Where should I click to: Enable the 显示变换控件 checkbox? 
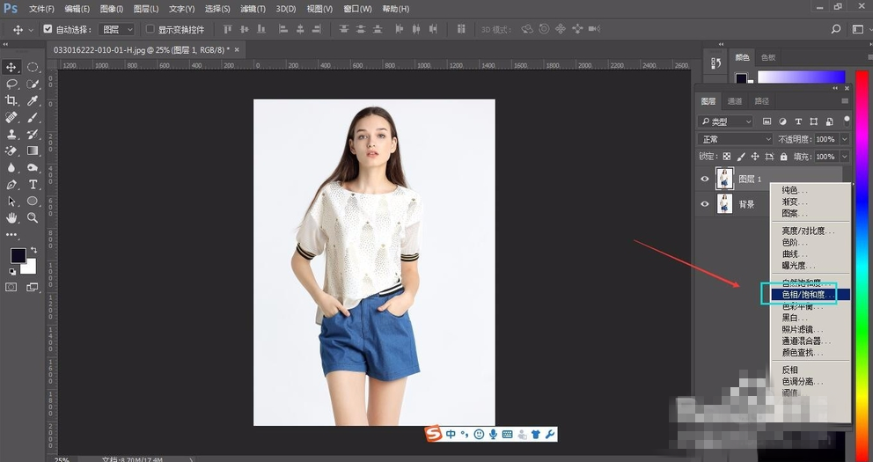150,29
